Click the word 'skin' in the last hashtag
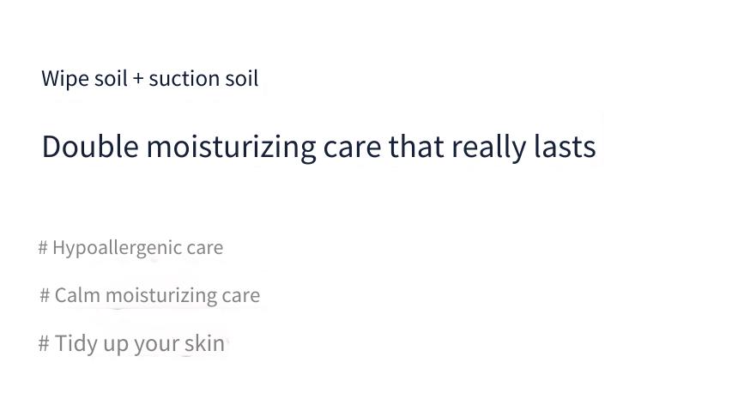The width and height of the screenshot is (738, 393). tap(204, 343)
